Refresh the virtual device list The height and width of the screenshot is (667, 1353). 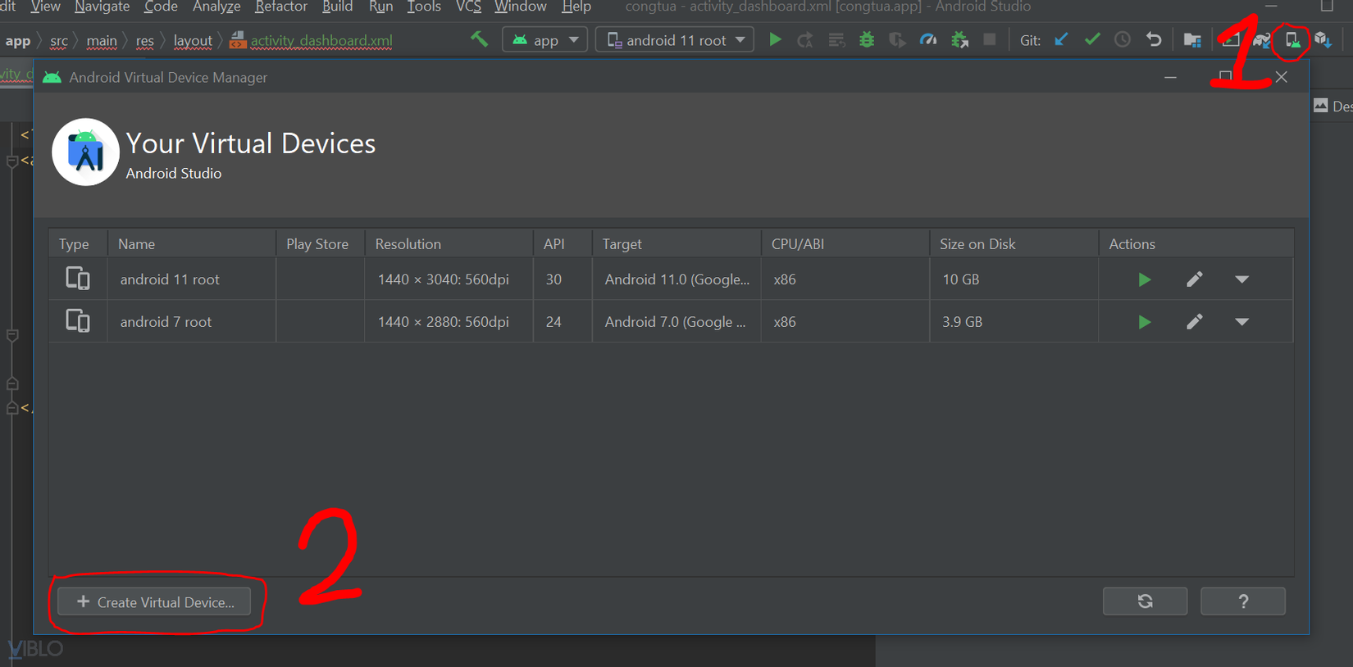(x=1145, y=601)
